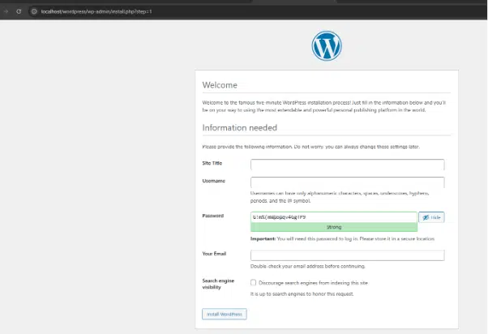Click the Search engine visibility label
Viewport: 488px width, 334px height.
[x=218, y=284]
